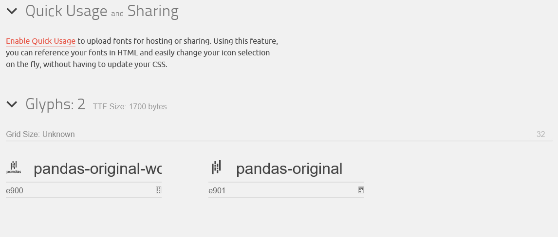Collapse the Glyphs section chevron
Viewport: 558px width, 237px height.
tap(12, 104)
